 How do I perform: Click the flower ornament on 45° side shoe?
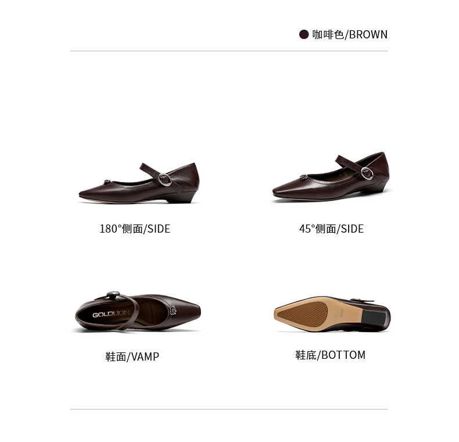pyautogui.click(x=303, y=177)
